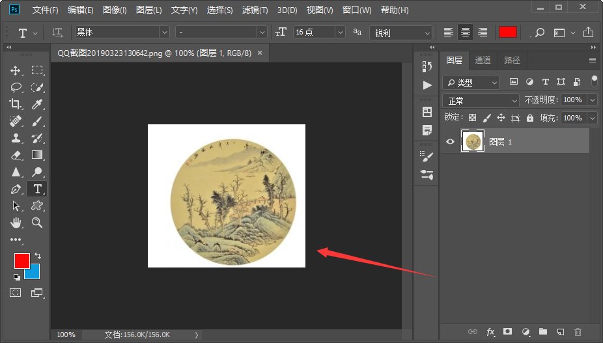The height and width of the screenshot is (343, 603).
Task: Select the Quick Selection tool
Action: pos(37,87)
